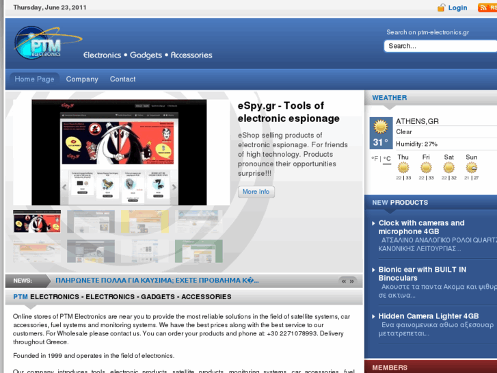Click the Thursday, June 23, 2011 date text
The height and width of the screenshot is (373, 497).
coord(50,8)
